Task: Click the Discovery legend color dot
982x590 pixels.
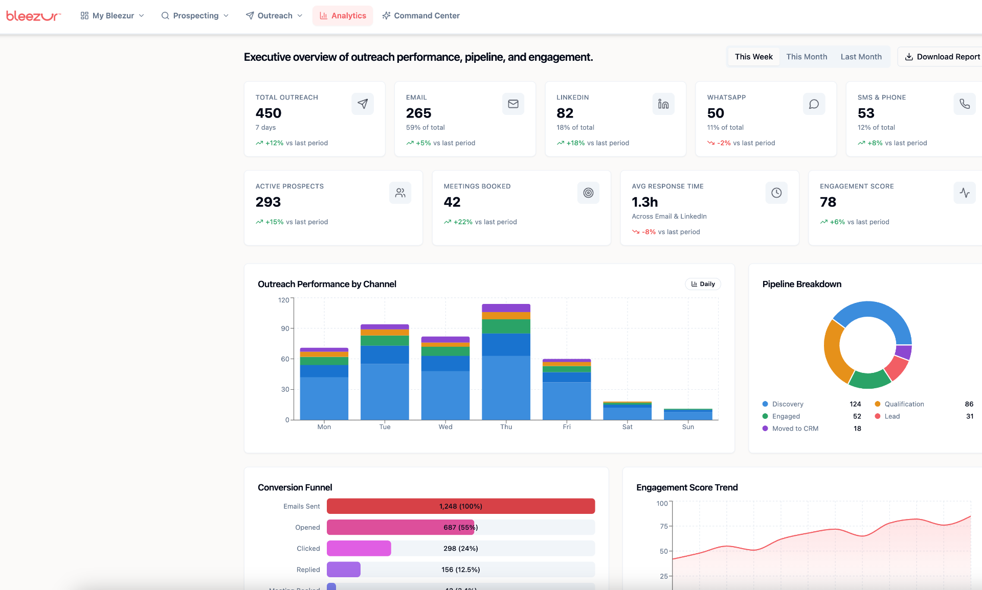Action: [765, 404]
